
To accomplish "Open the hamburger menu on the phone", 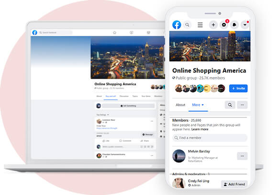I will coord(200,25).
